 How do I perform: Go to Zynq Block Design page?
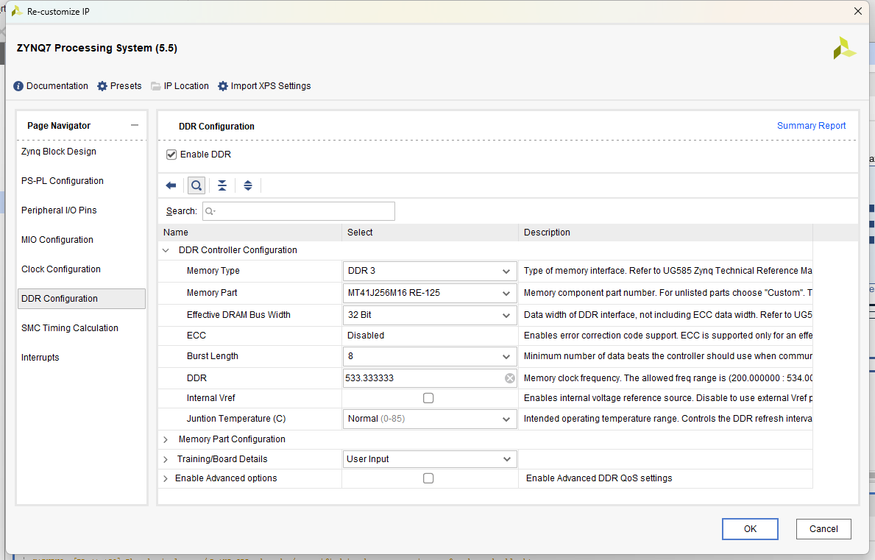point(59,152)
